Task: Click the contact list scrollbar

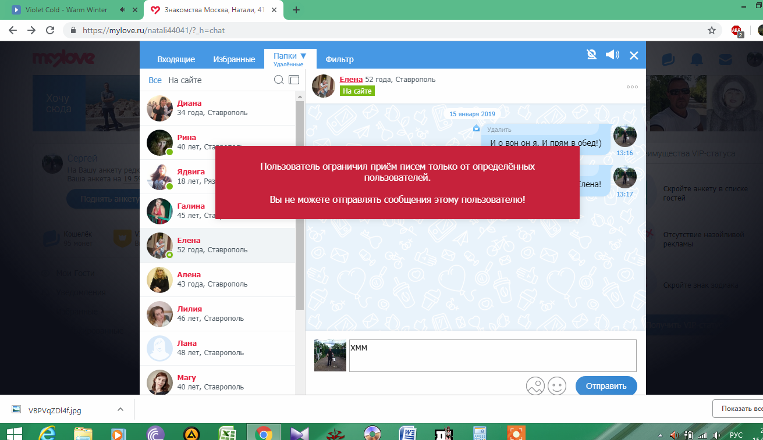Action: click(300, 203)
